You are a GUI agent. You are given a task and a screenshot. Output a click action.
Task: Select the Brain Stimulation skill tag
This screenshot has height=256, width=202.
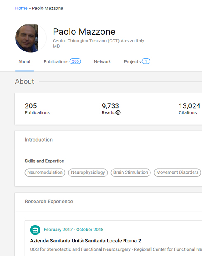(x=131, y=172)
